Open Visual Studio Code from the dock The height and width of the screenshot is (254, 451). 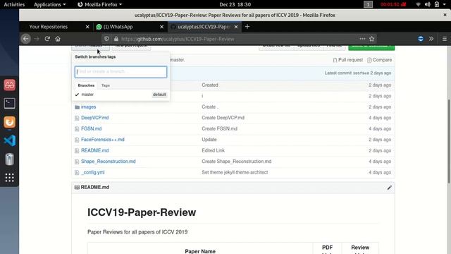9,140
